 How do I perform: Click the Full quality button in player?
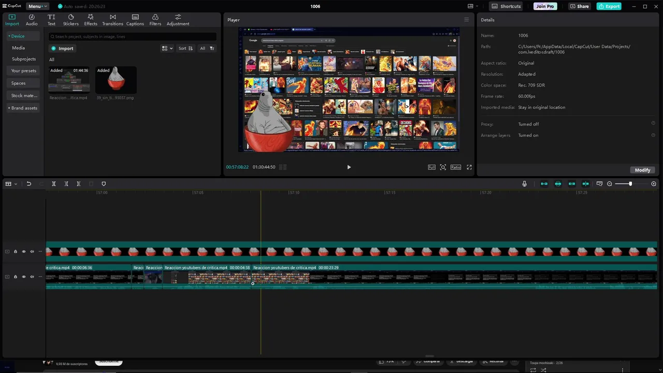click(x=431, y=167)
